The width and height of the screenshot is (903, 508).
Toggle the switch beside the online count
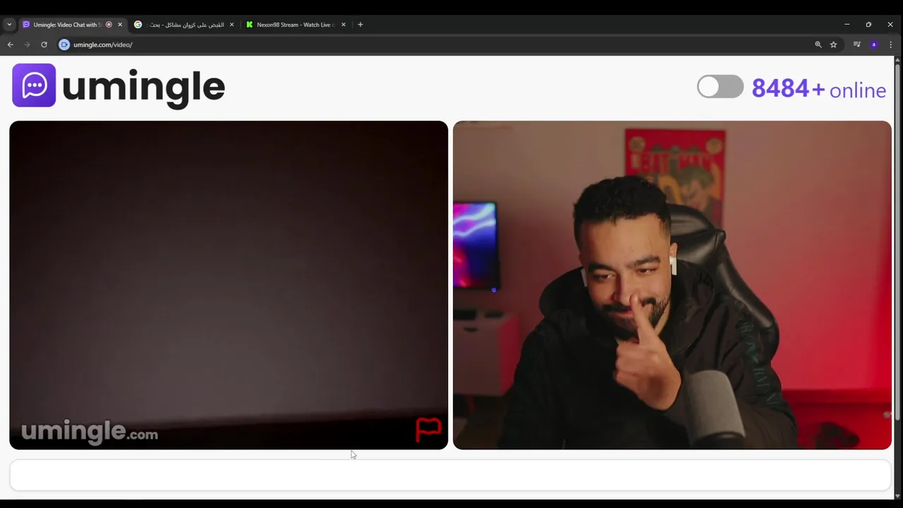click(x=720, y=87)
